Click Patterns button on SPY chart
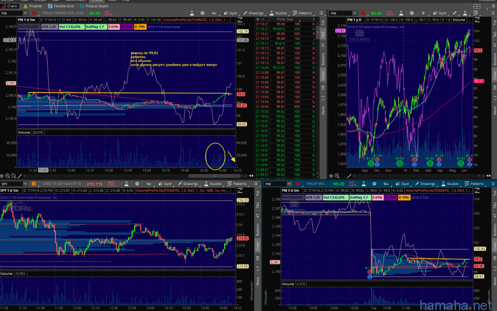The height and width of the screenshot is (311, 497). point(237,183)
